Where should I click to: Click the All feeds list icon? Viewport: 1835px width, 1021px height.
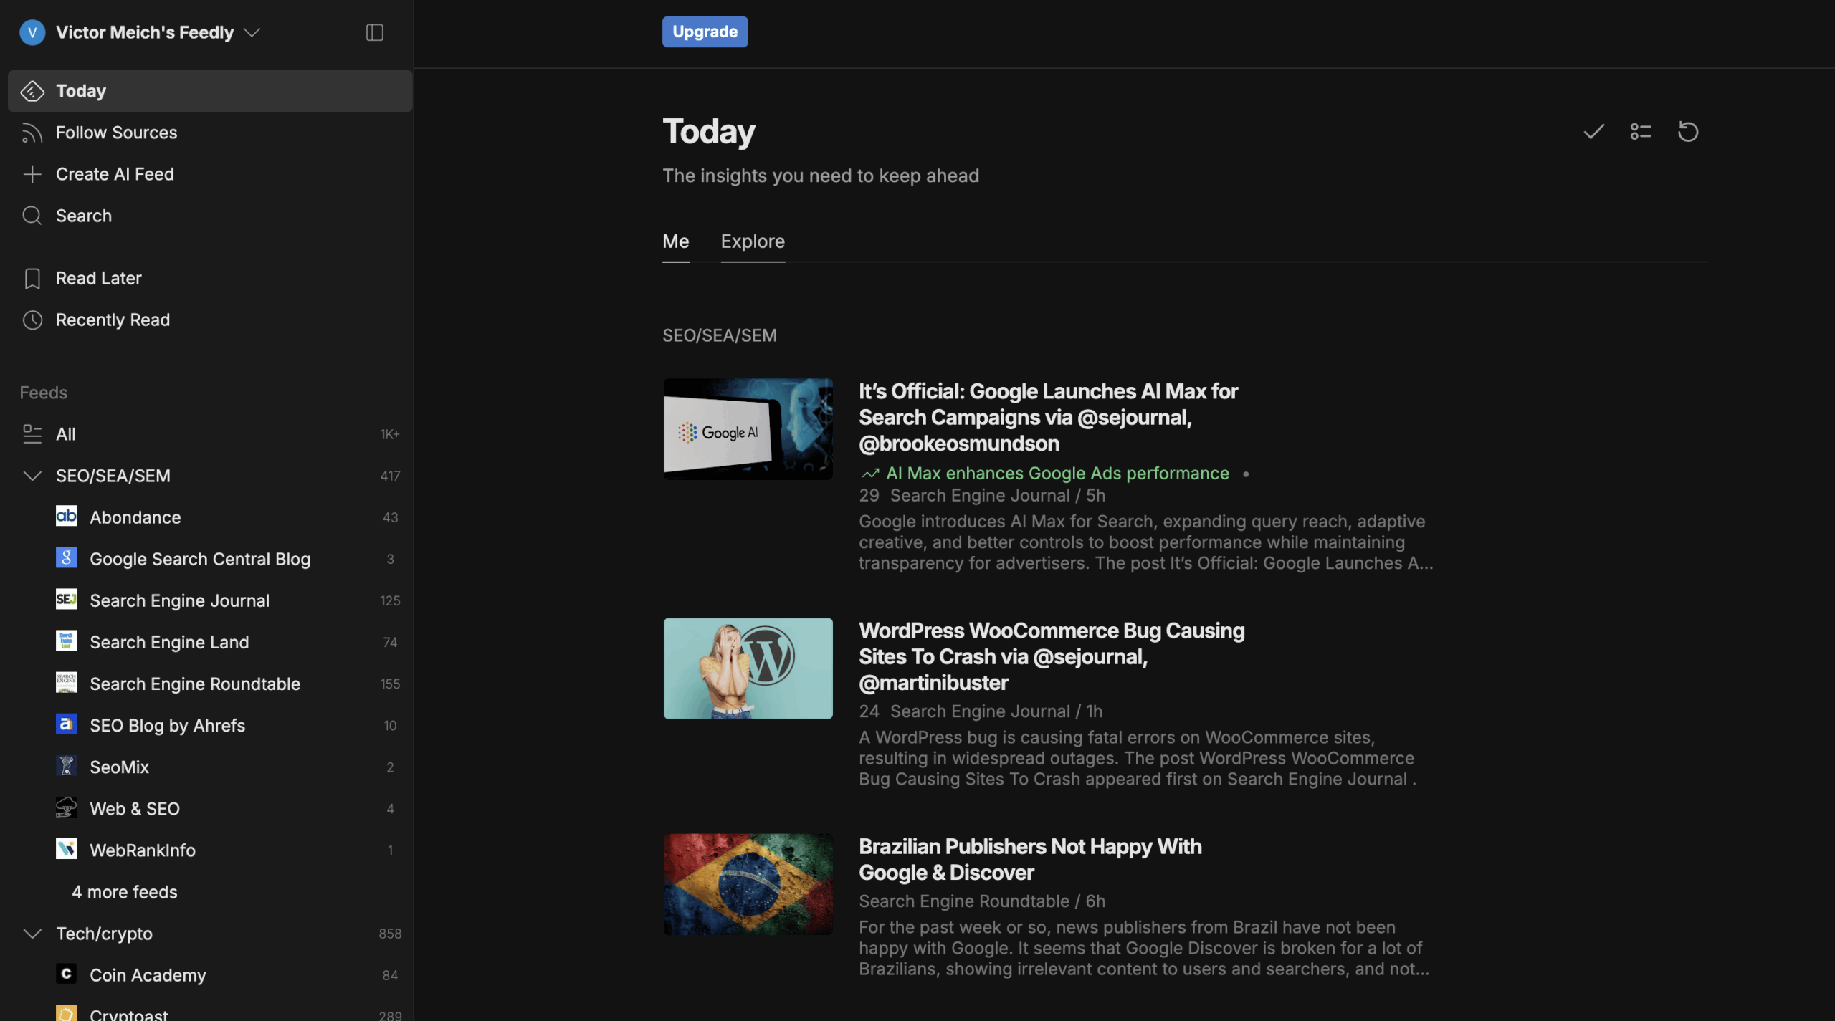pos(32,434)
